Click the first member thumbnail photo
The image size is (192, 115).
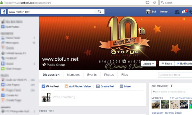point(156,105)
